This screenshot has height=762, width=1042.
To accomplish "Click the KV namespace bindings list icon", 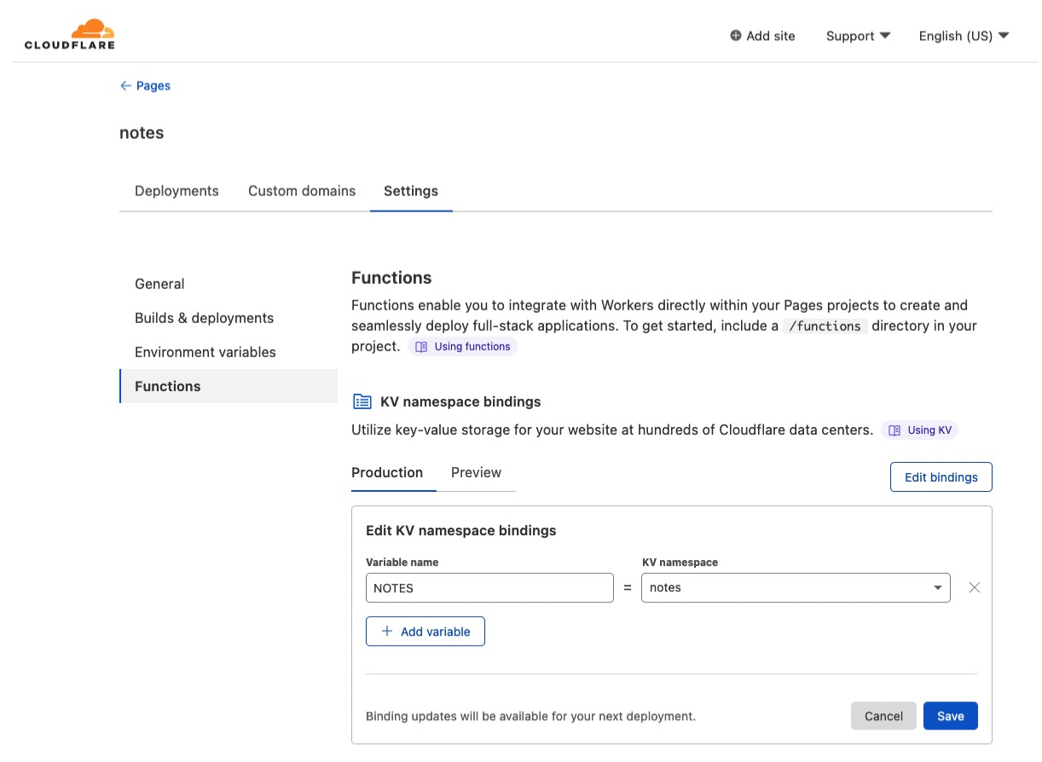I will point(362,401).
